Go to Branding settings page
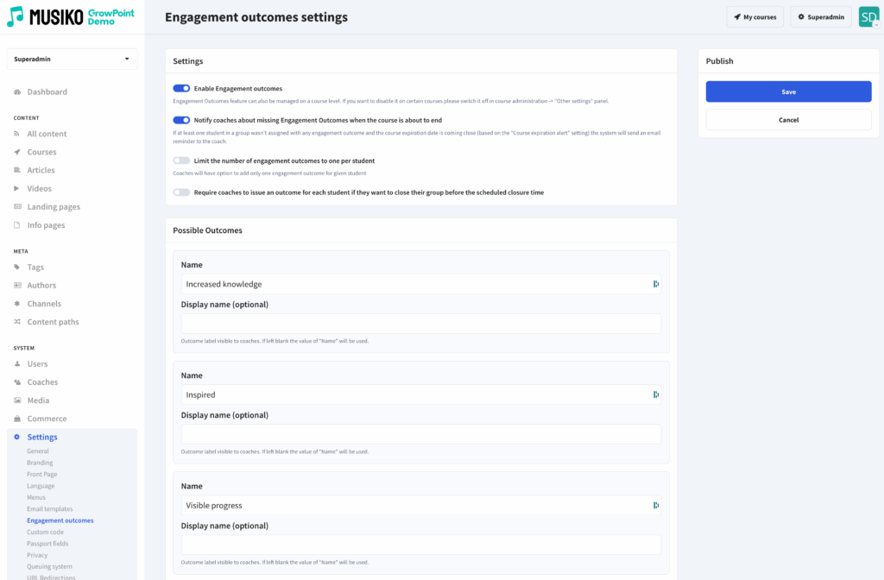 40,463
